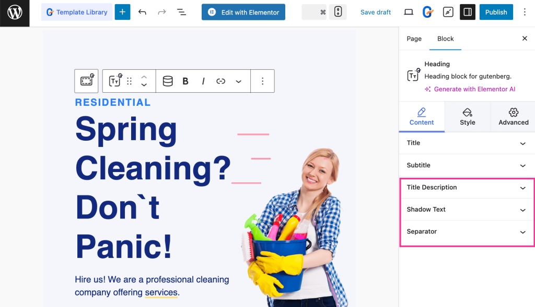
Task: Expand the Title Description section
Action: 467,188
